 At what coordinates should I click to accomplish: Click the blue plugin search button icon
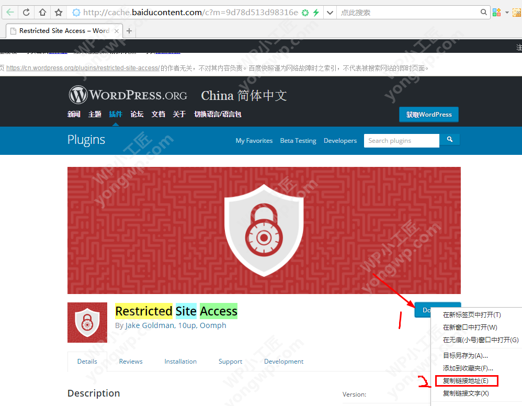pos(449,140)
